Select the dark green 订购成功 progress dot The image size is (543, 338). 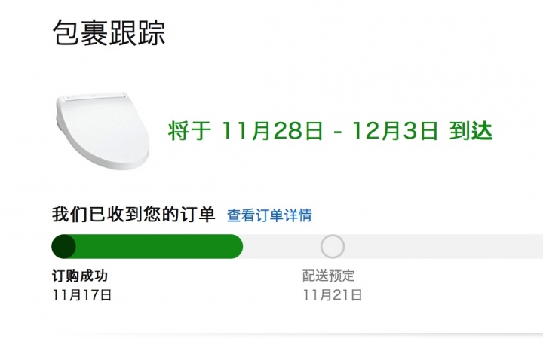point(63,246)
